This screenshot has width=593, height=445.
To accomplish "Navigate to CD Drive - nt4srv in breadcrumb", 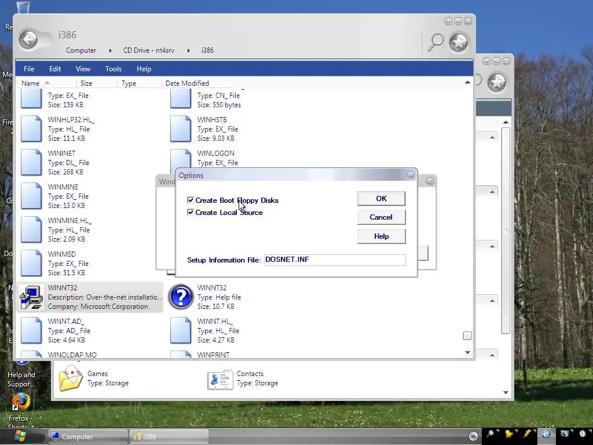I will [149, 50].
